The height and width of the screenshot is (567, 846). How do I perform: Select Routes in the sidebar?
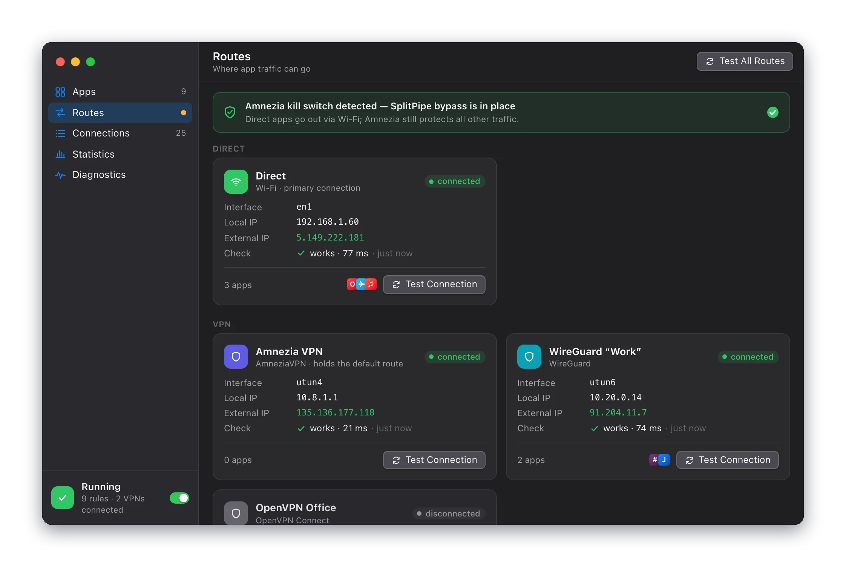[x=120, y=113]
